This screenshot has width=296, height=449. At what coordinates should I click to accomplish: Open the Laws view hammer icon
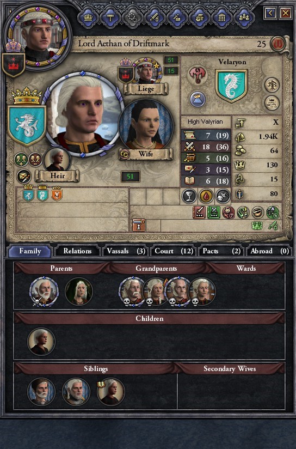[x=110, y=17]
